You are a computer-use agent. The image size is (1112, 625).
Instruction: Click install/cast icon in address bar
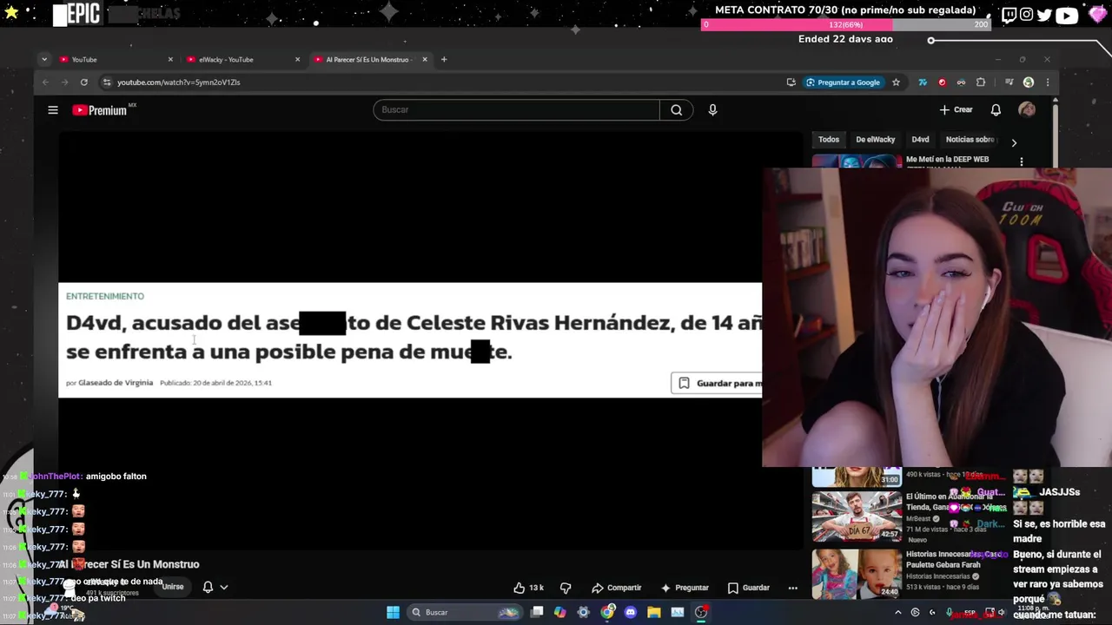(x=791, y=82)
